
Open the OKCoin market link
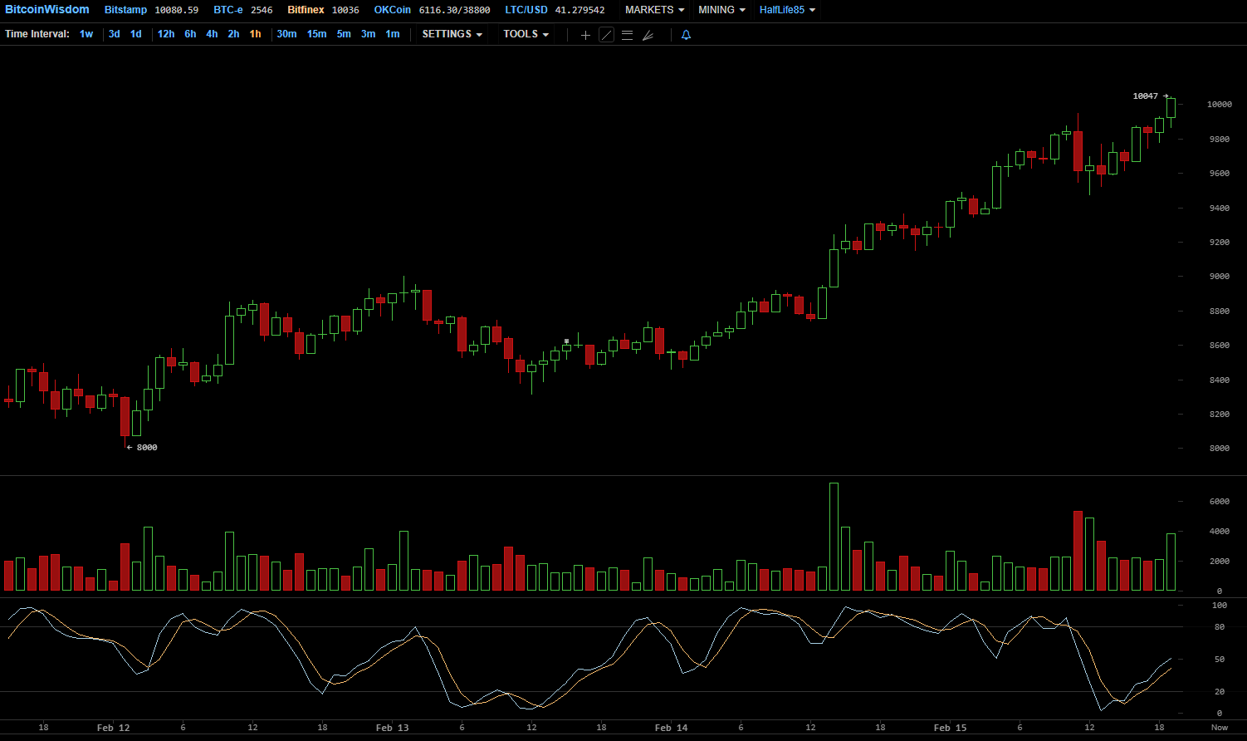pos(392,10)
